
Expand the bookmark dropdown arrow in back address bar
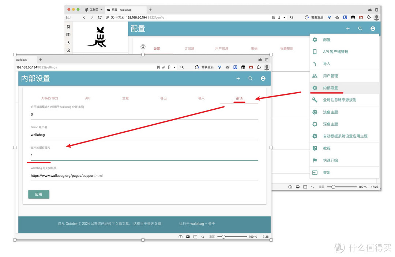pyautogui.click(x=285, y=17)
